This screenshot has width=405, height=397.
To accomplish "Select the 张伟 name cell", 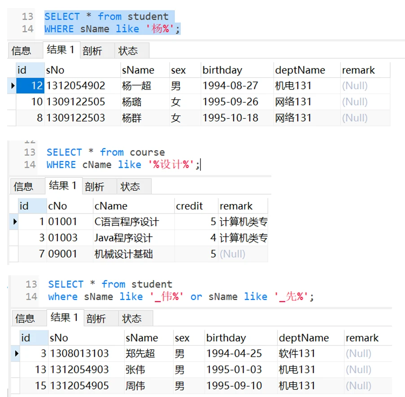I will [x=135, y=370].
